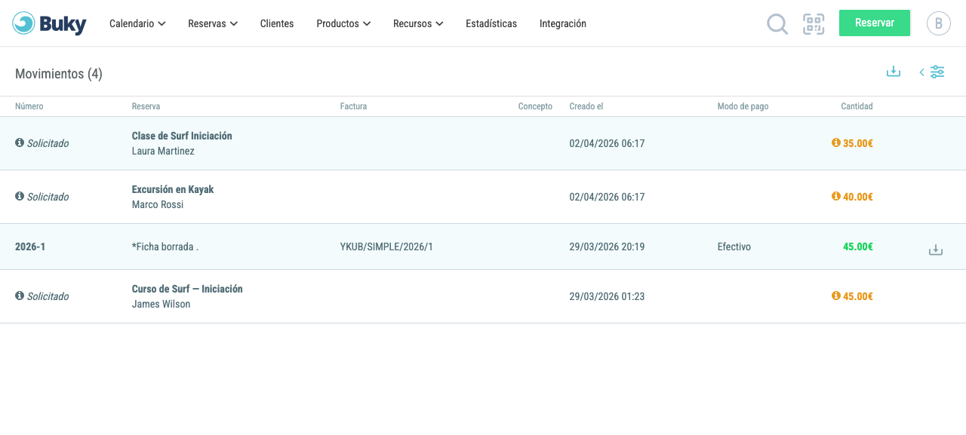The height and width of the screenshot is (435, 966).
Task: Open the magnifier search icon
Action: click(777, 24)
